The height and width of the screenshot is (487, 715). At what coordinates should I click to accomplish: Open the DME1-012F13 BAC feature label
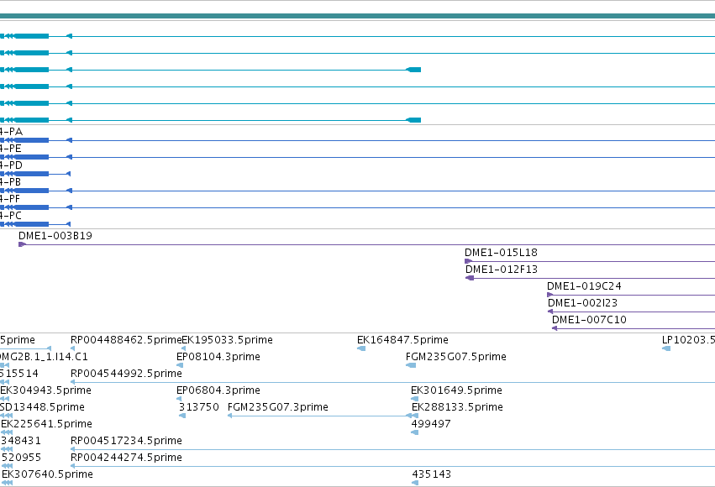tap(502, 270)
